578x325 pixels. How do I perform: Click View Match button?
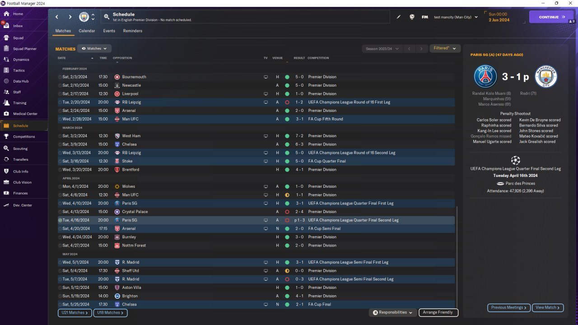click(x=548, y=308)
